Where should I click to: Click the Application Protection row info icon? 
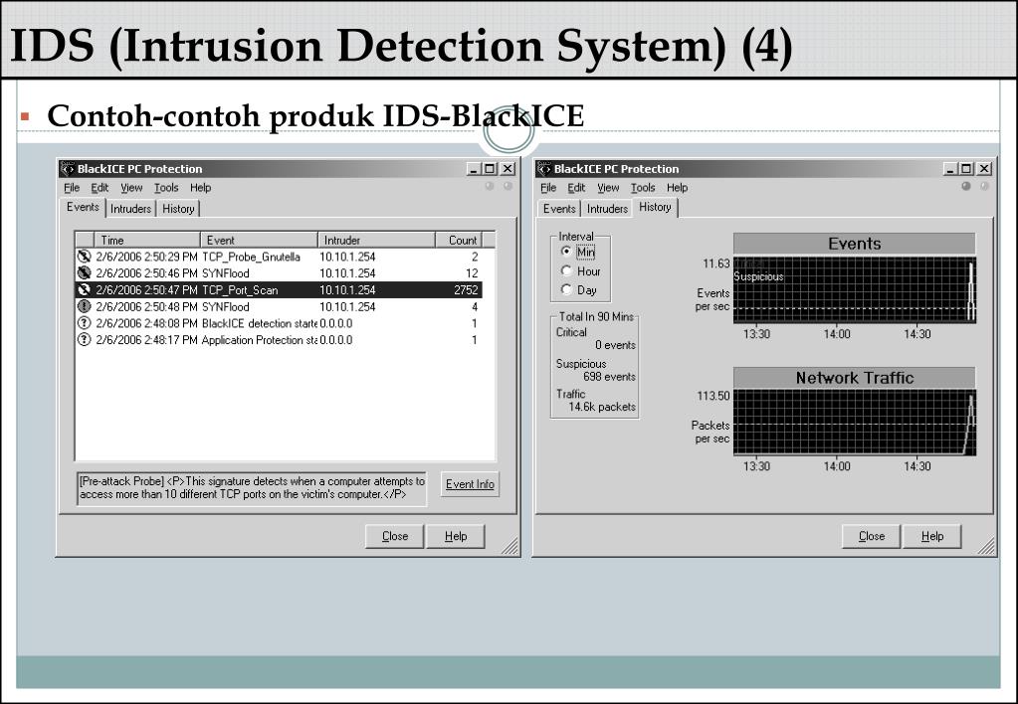pos(84,340)
